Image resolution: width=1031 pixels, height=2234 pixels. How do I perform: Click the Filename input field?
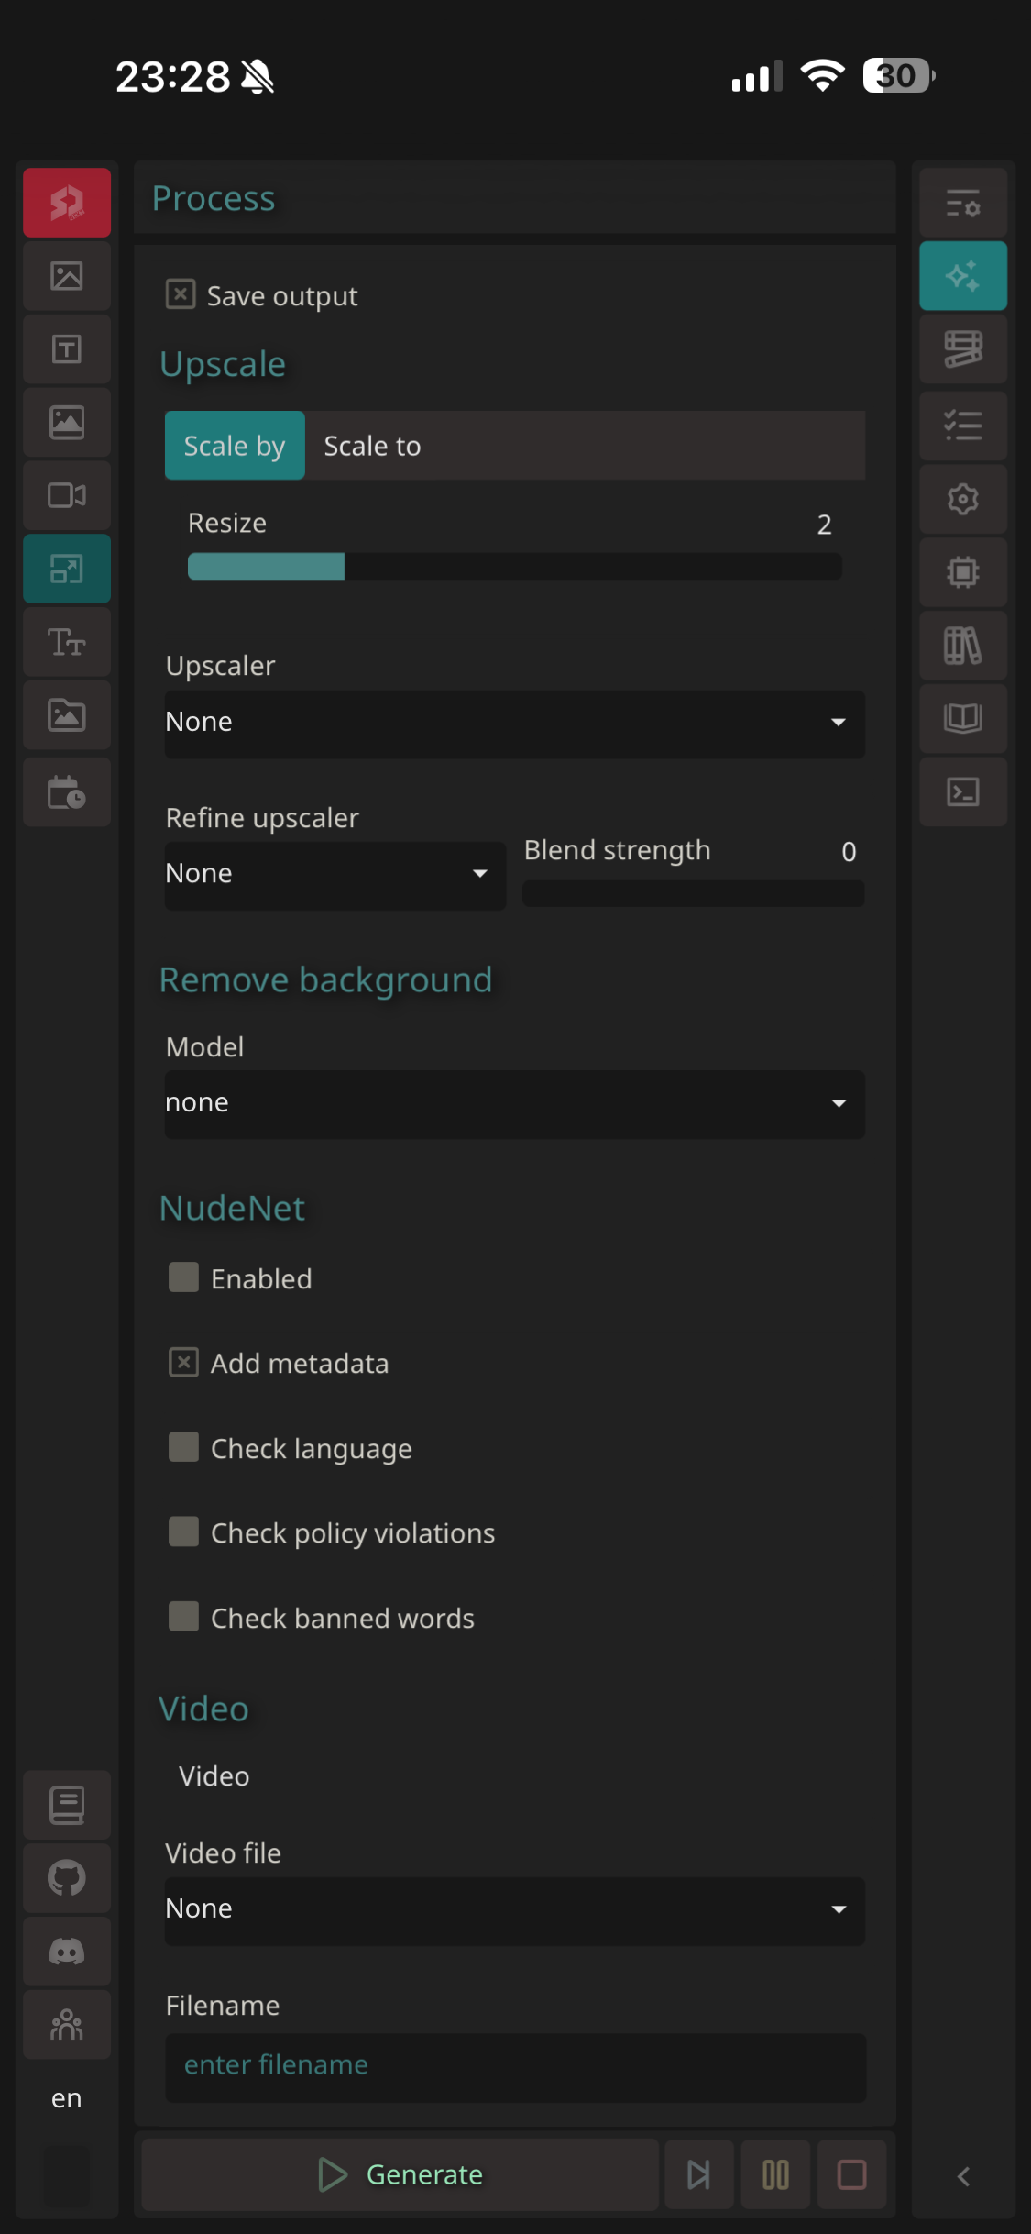click(514, 2065)
